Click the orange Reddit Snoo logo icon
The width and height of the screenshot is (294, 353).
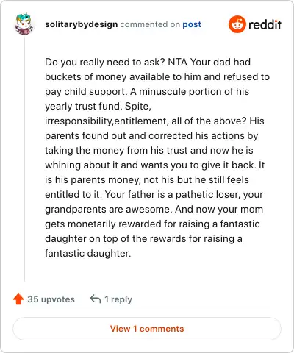pos(237,24)
